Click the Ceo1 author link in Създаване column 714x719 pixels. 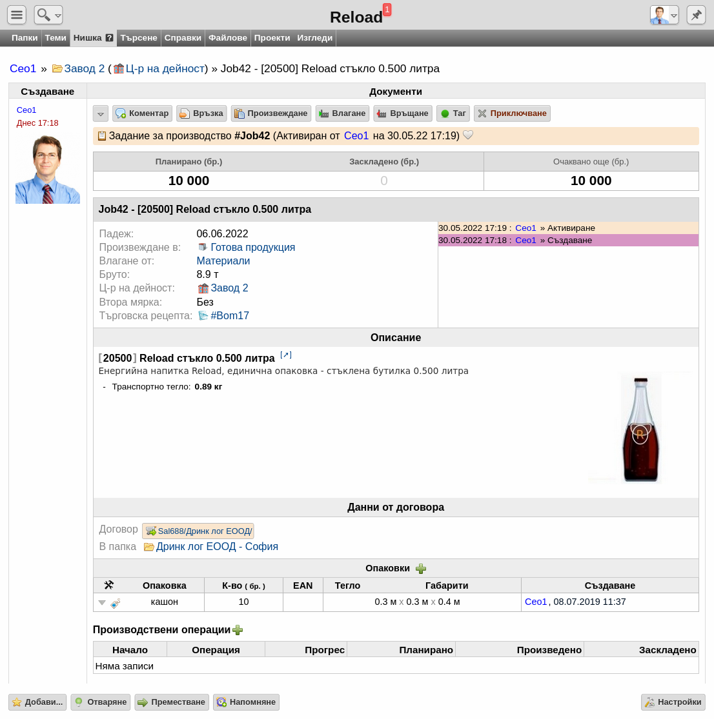(x=26, y=110)
